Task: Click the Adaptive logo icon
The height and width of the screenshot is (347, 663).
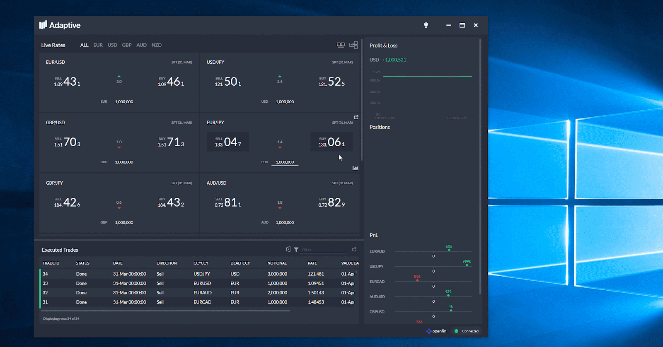Action: [43, 25]
